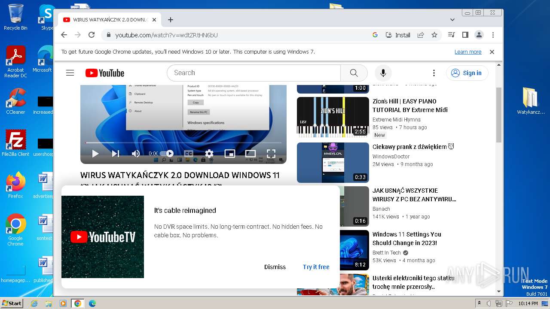Open Usterki elektroniki video title
This screenshot has width=550, height=309.
coord(413,282)
